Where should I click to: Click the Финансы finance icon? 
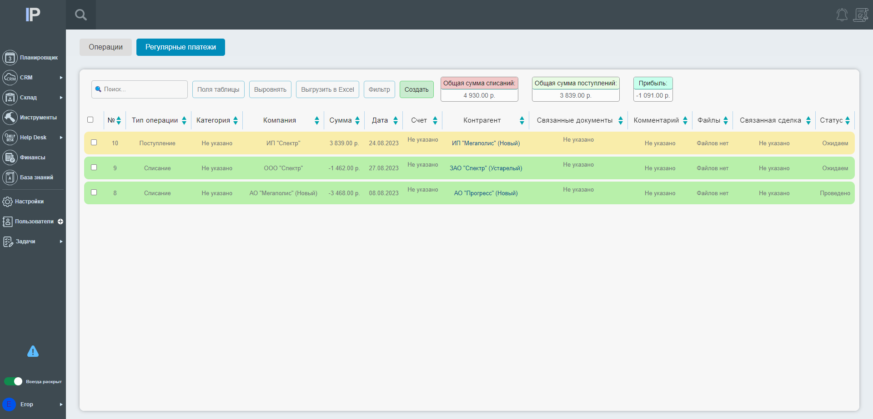[10, 158]
